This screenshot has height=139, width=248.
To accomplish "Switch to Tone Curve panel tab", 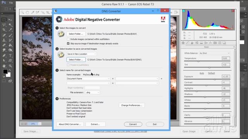I will pyautogui.click(x=188, y=43).
